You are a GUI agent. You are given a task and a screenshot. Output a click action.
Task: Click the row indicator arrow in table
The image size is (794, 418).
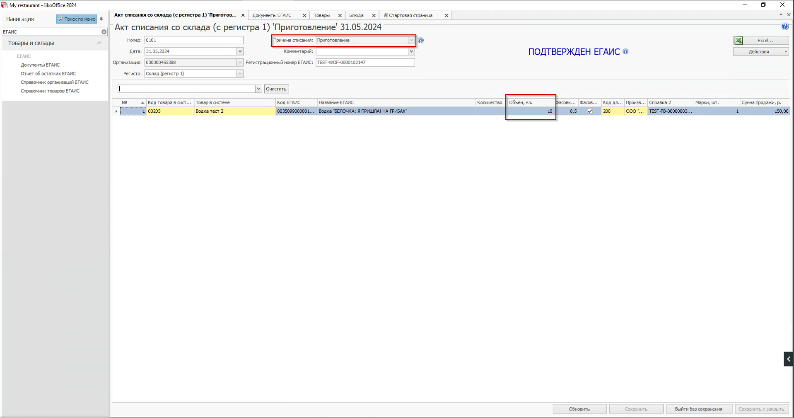[x=116, y=111]
